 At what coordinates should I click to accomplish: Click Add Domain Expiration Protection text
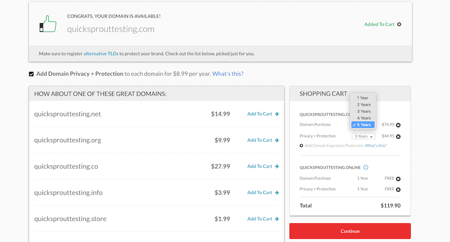334,145
